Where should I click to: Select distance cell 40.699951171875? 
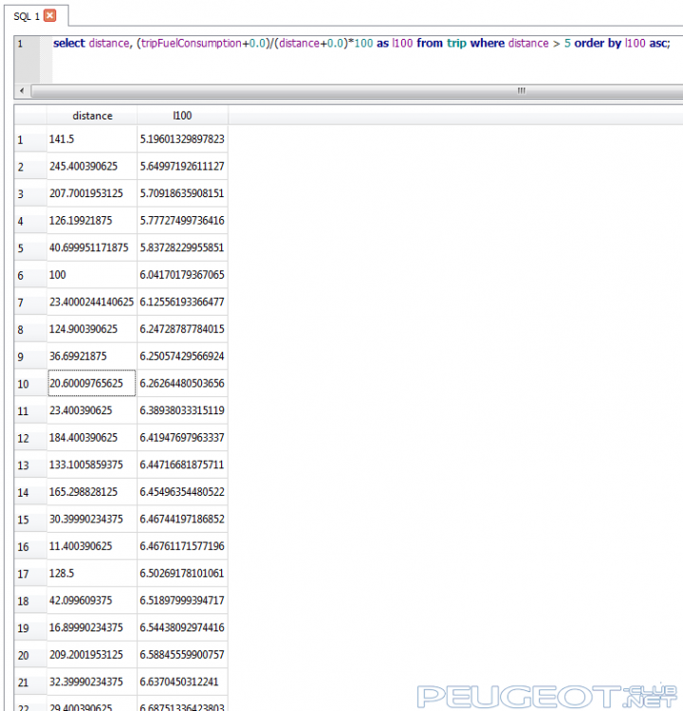point(92,248)
